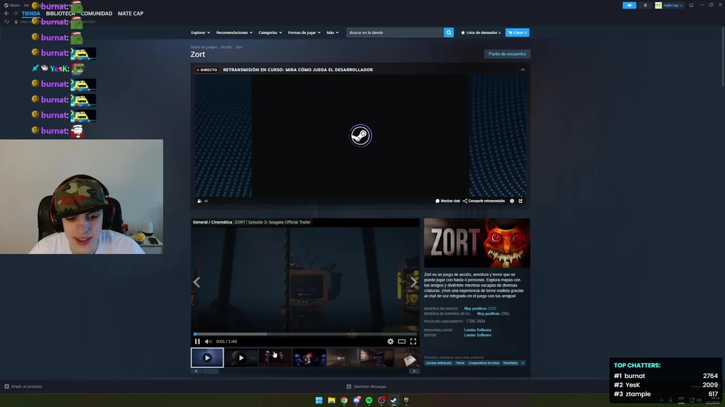Click Divertidos tag
Screen dimensions: 725x407
coord(510,363)
